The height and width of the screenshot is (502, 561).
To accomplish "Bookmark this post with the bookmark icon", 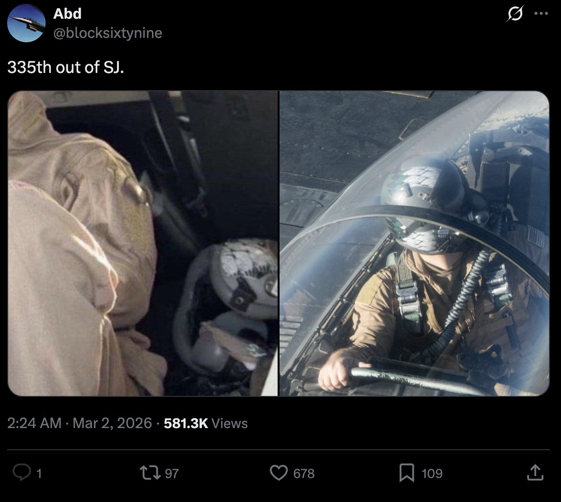I will pos(407,473).
